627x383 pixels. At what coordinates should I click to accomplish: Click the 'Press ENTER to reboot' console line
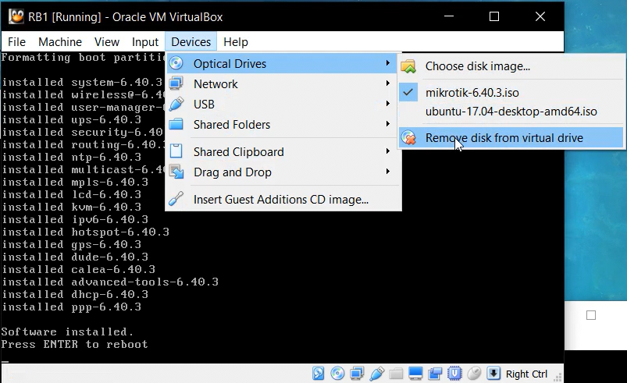click(74, 344)
